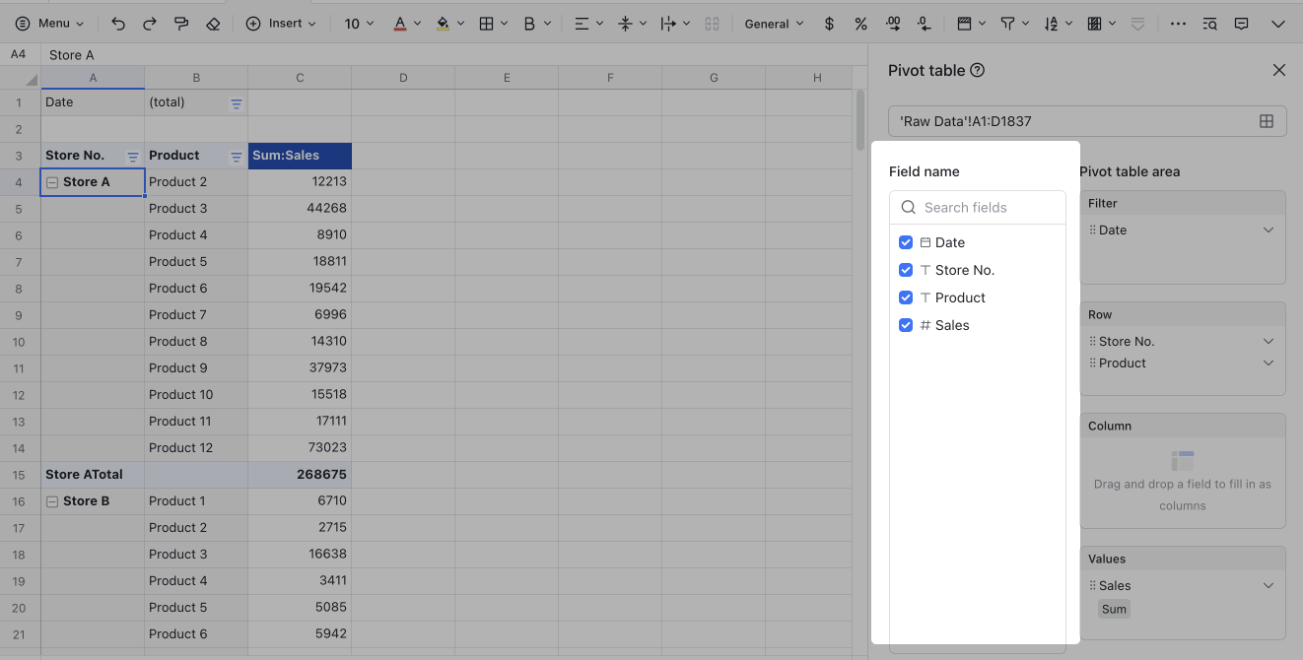Open the Insert menu
The height and width of the screenshot is (660, 1303).
point(282,23)
